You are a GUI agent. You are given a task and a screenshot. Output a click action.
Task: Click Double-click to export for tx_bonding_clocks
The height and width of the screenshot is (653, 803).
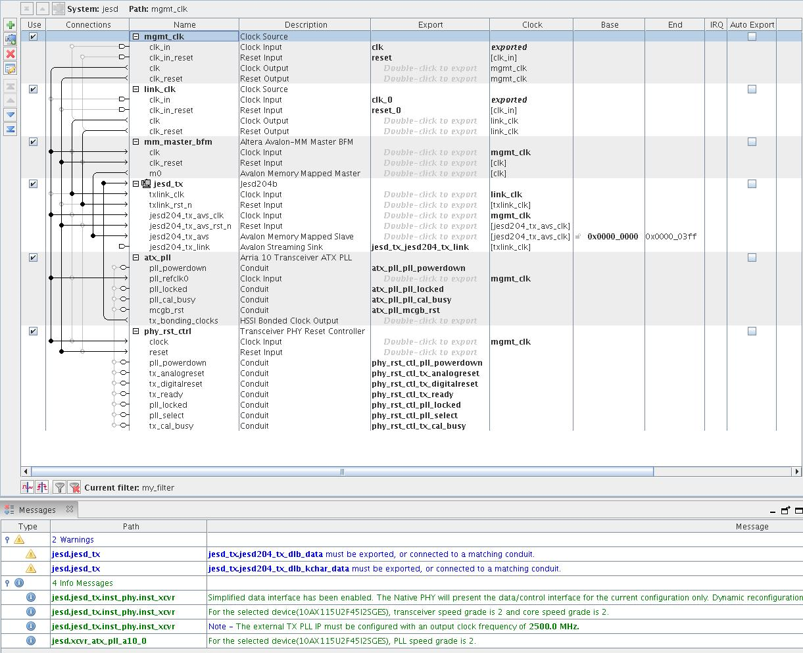click(x=430, y=321)
